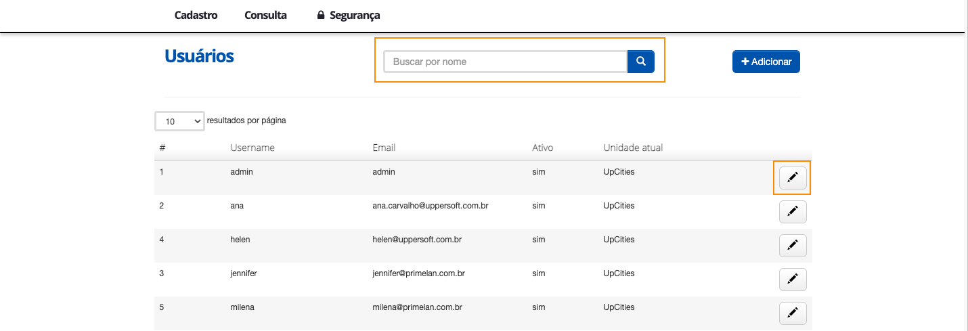968x331 pixels.
Task: Open the Consulta menu
Action: click(265, 15)
